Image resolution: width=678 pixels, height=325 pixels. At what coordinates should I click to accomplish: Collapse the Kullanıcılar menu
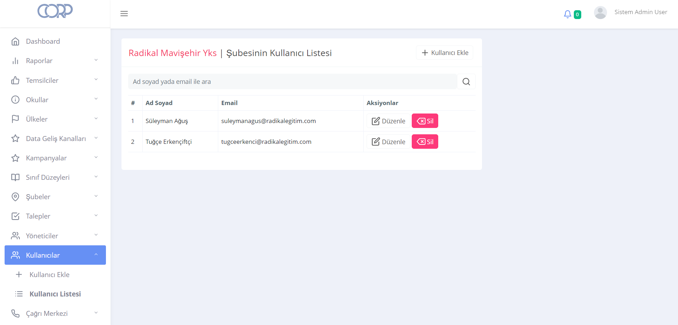(55, 255)
